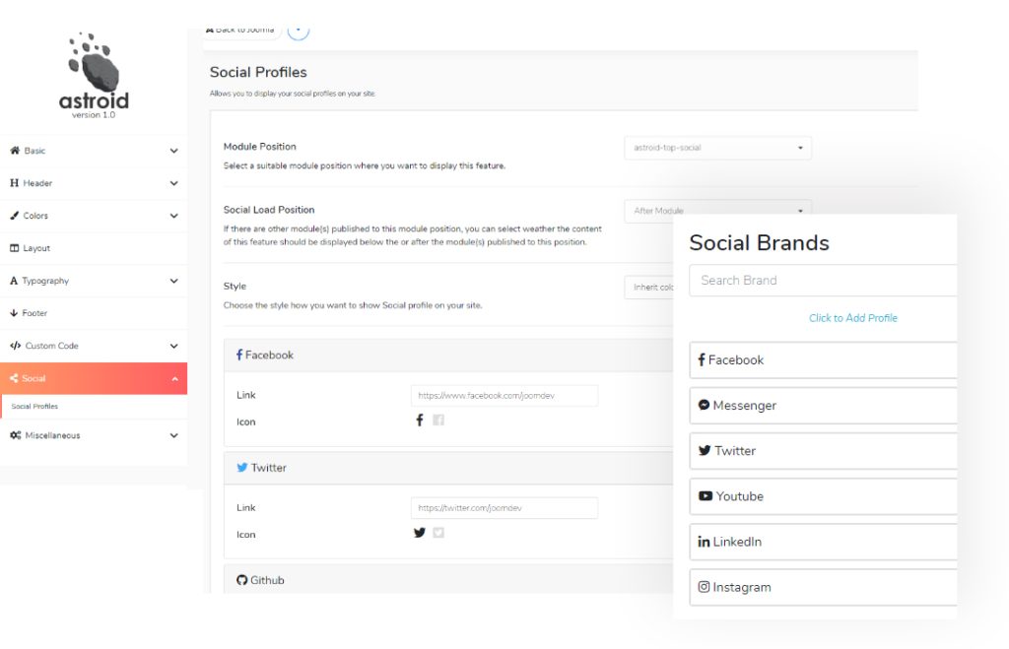Select the plain Twitter bird icon option
Viewport: 1009px width, 649px height.
coord(420,533)
